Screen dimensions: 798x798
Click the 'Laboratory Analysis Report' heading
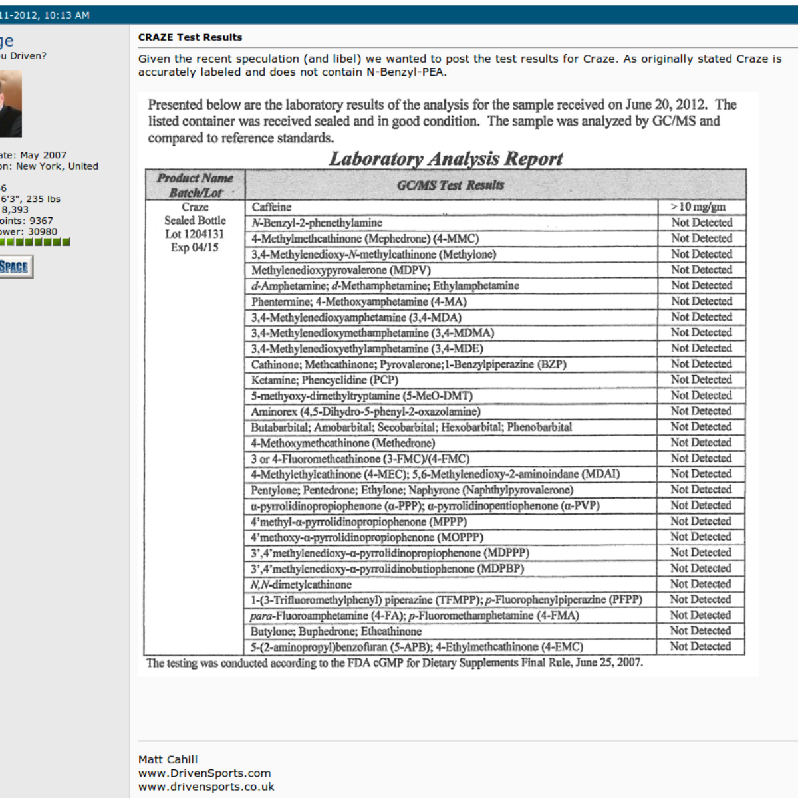[446, 158]
